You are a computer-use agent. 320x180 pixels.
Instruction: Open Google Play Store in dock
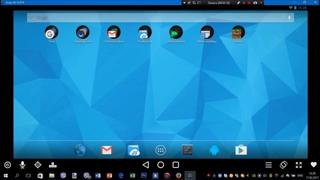pyautogui.click(x=241, y=150)
